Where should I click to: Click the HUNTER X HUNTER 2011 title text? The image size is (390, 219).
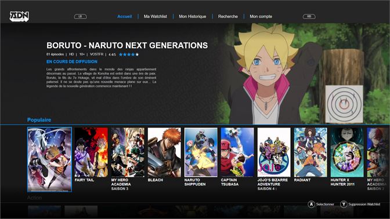[342, 183]
